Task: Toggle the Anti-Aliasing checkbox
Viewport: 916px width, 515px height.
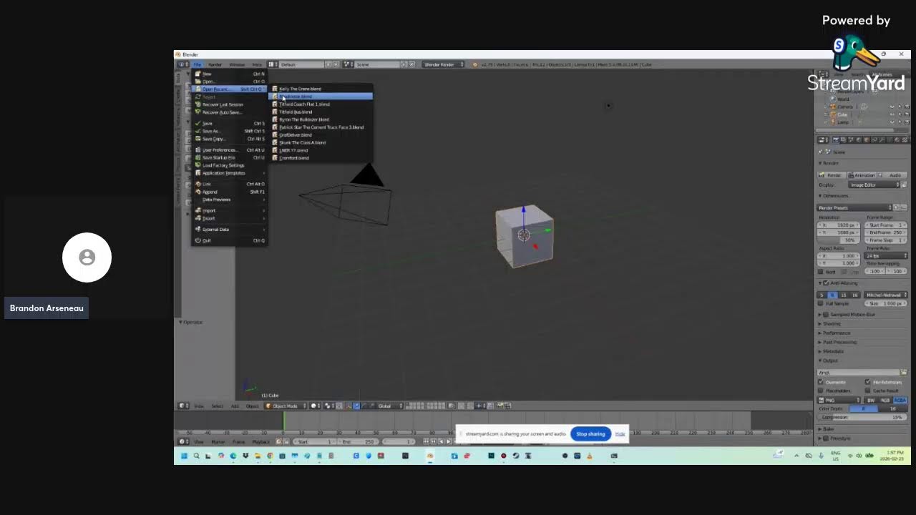Action: pos(825,283)
